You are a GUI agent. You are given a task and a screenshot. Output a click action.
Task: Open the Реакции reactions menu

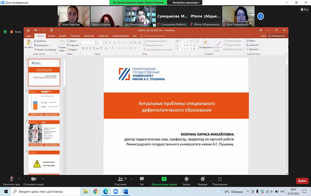pyautogui.click(x=203, y=180)
